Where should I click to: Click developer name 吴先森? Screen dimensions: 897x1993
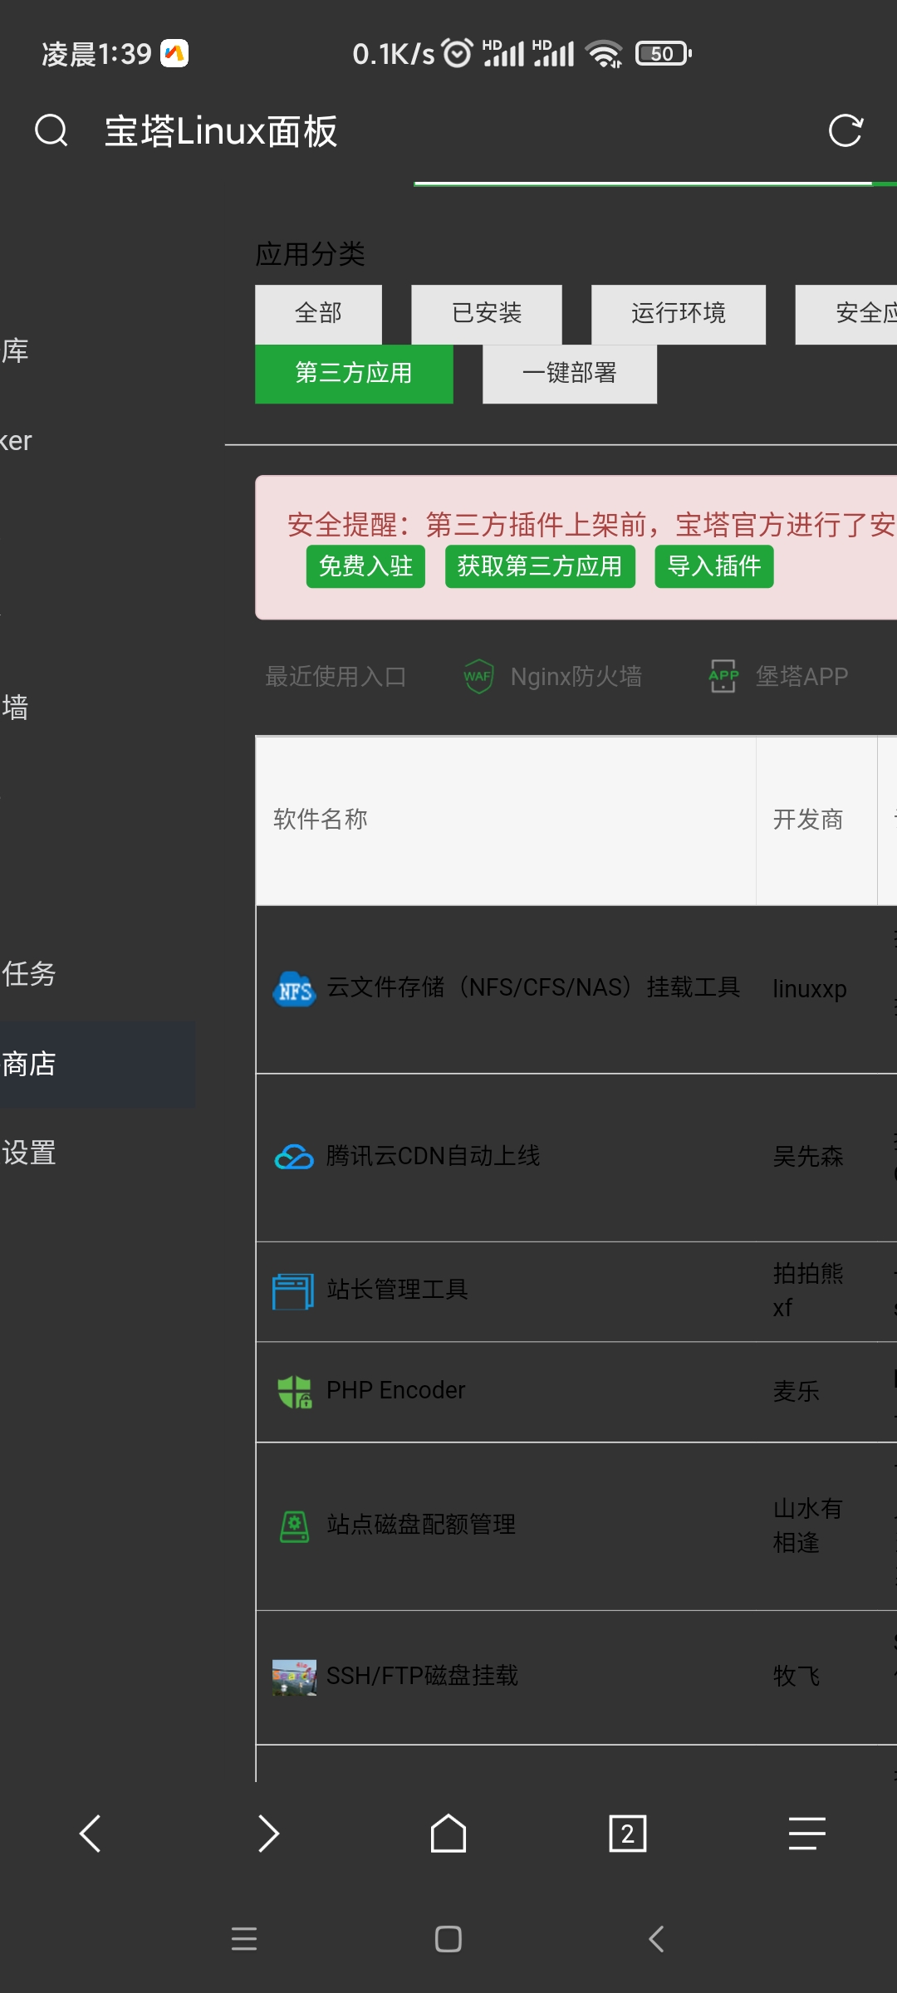coord(808,1156)
